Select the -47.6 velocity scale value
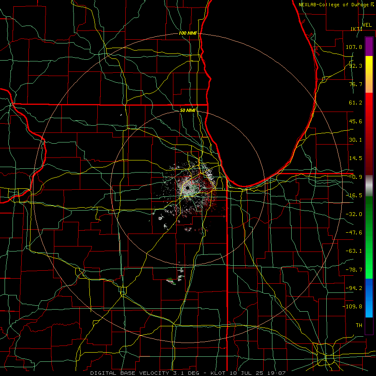This screenshot has width=376, height=376. 354,233
